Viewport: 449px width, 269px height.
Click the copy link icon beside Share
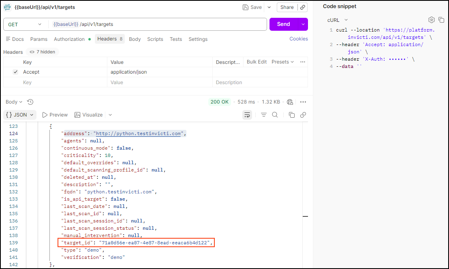(x=303, y=7)
